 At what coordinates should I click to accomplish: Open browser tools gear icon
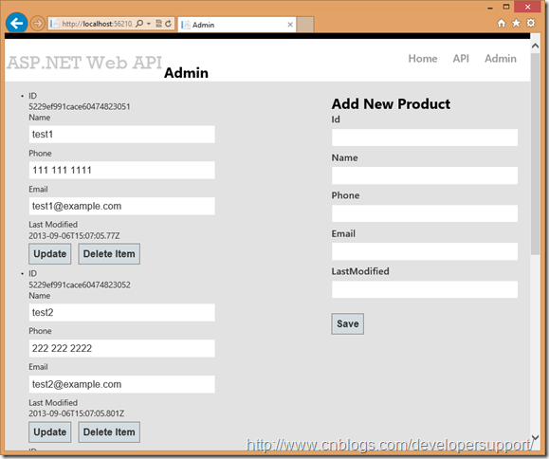(531, 23)
